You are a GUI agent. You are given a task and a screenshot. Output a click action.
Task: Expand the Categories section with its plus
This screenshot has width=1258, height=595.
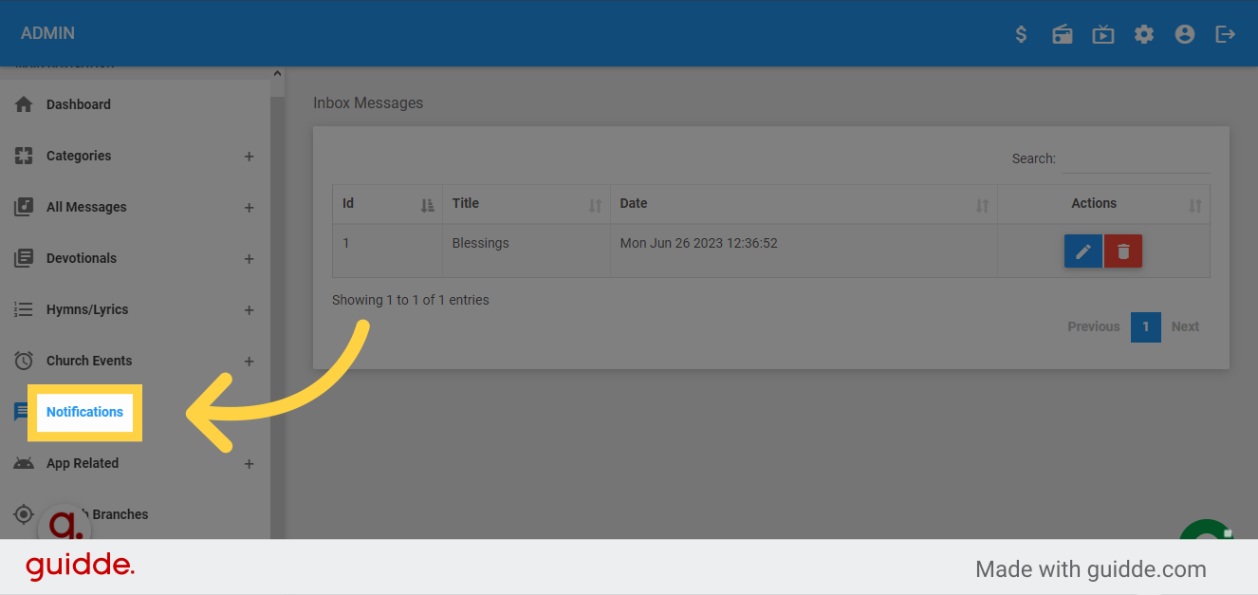click(249, 156)
